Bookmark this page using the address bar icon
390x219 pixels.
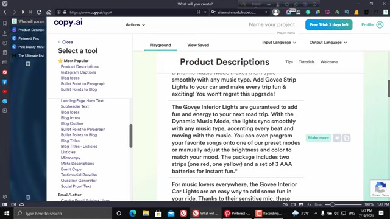pos(198,12)
